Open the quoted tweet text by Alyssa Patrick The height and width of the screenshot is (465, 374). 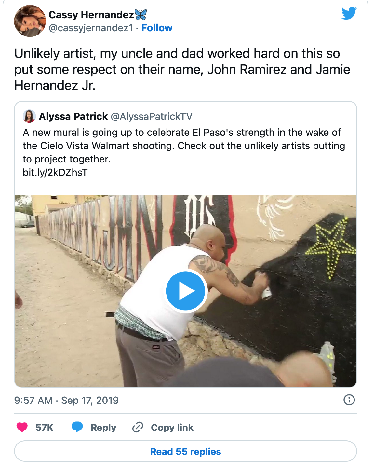[184, 146]
